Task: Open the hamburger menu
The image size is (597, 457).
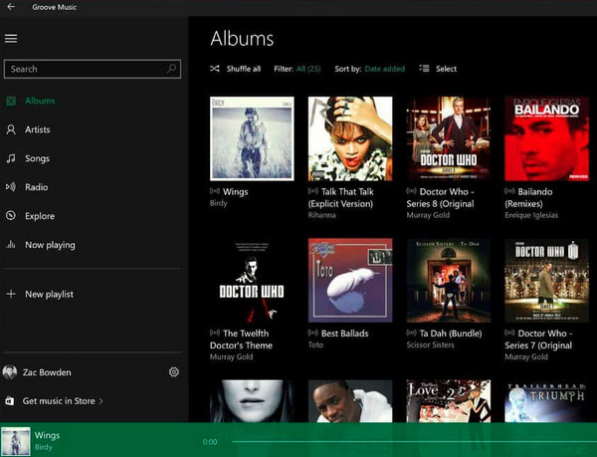Action: pyautogui.click(x=11, y=39)
